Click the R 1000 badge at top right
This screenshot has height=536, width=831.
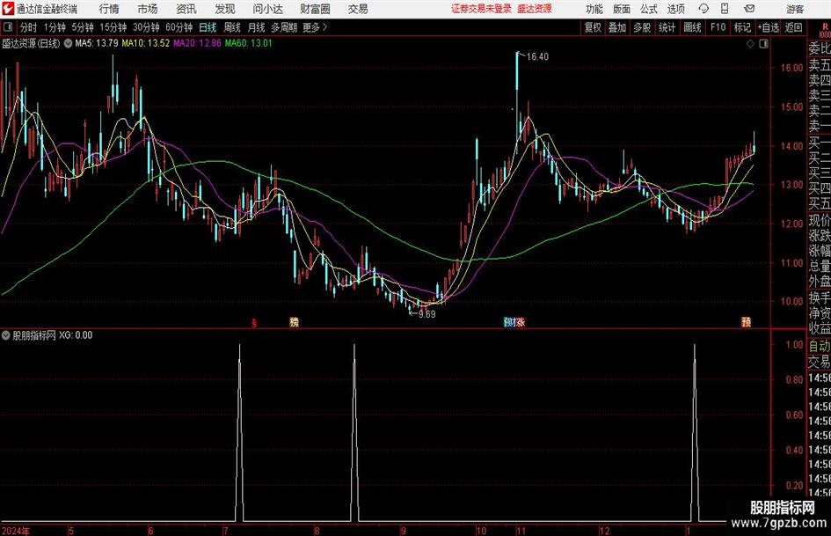[824, 30]
